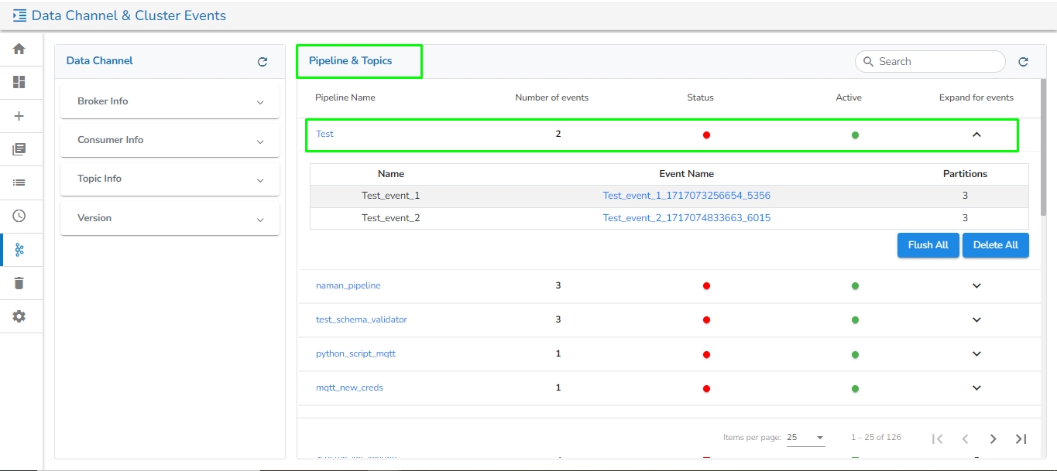Screen dimensions: 1057x471
Task: Go to the next page of pipelines
Action: (x=993, y=439)
